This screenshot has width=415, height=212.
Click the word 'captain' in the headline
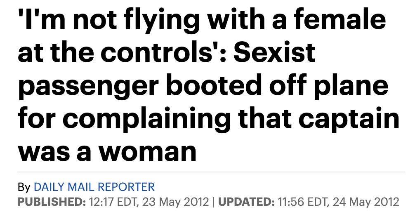click(x=349, y=119)
